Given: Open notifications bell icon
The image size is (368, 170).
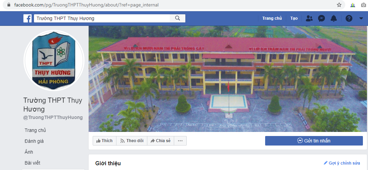Looking at the screenshot, I should pyautogui.click(x=333, y=18).
